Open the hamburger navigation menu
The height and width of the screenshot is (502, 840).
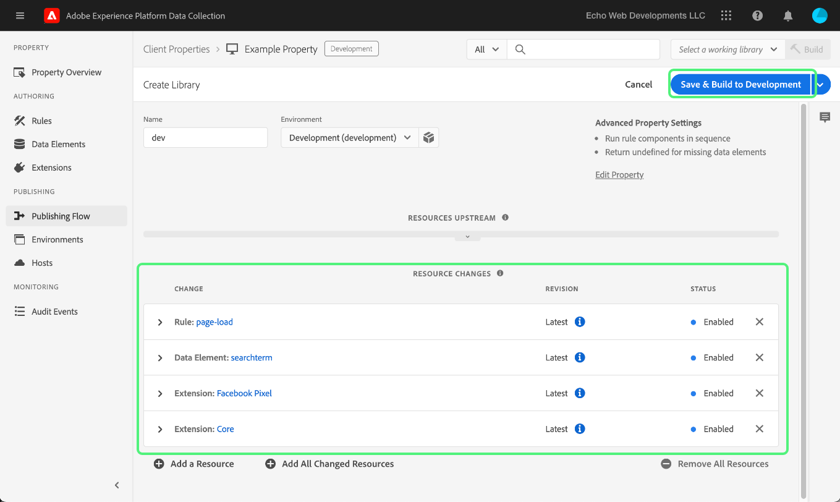20,15
